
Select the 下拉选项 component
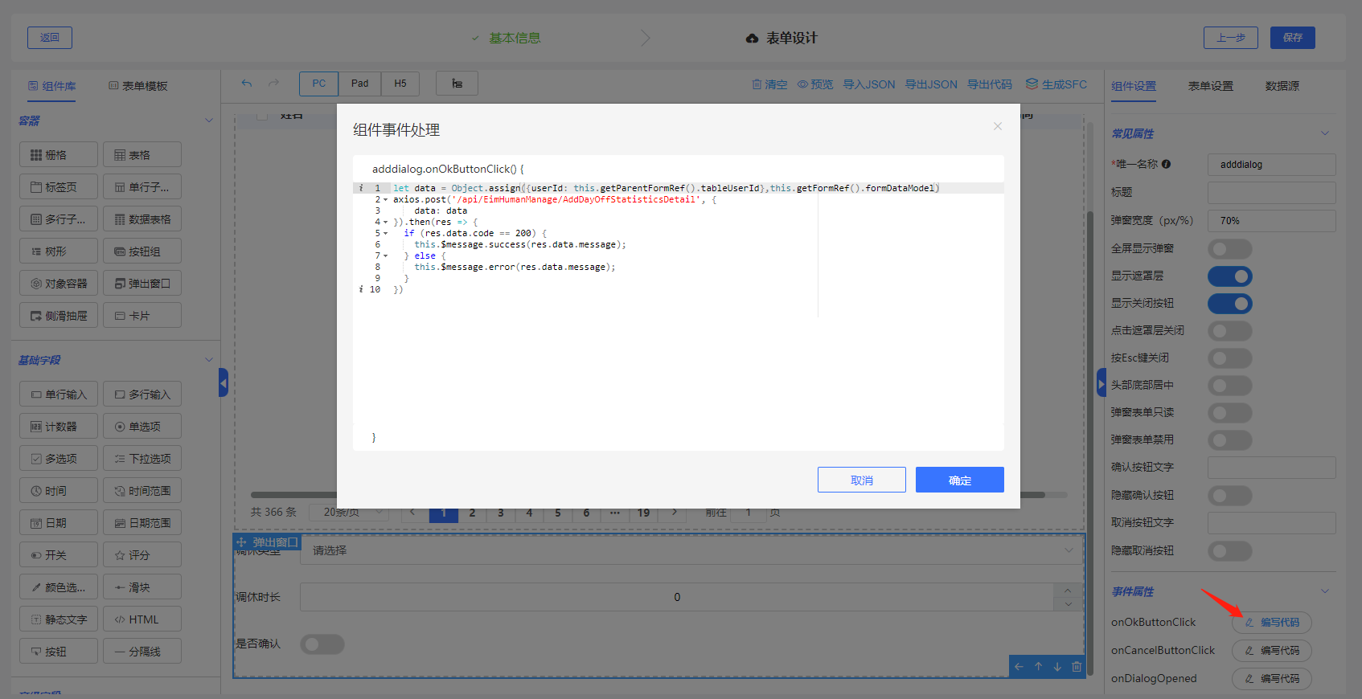[142, 458]
